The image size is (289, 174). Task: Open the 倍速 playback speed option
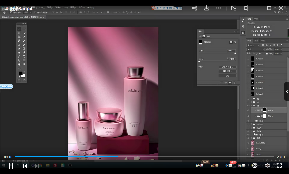click(200, 166)
